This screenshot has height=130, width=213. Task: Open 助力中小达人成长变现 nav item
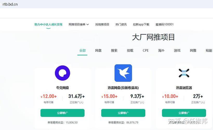[48, 24]
